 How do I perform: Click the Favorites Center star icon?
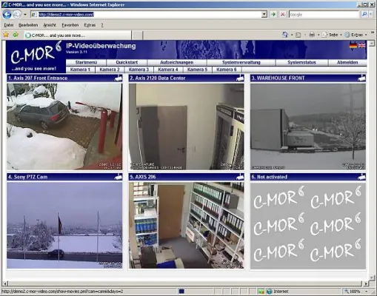tap(6, 35)
